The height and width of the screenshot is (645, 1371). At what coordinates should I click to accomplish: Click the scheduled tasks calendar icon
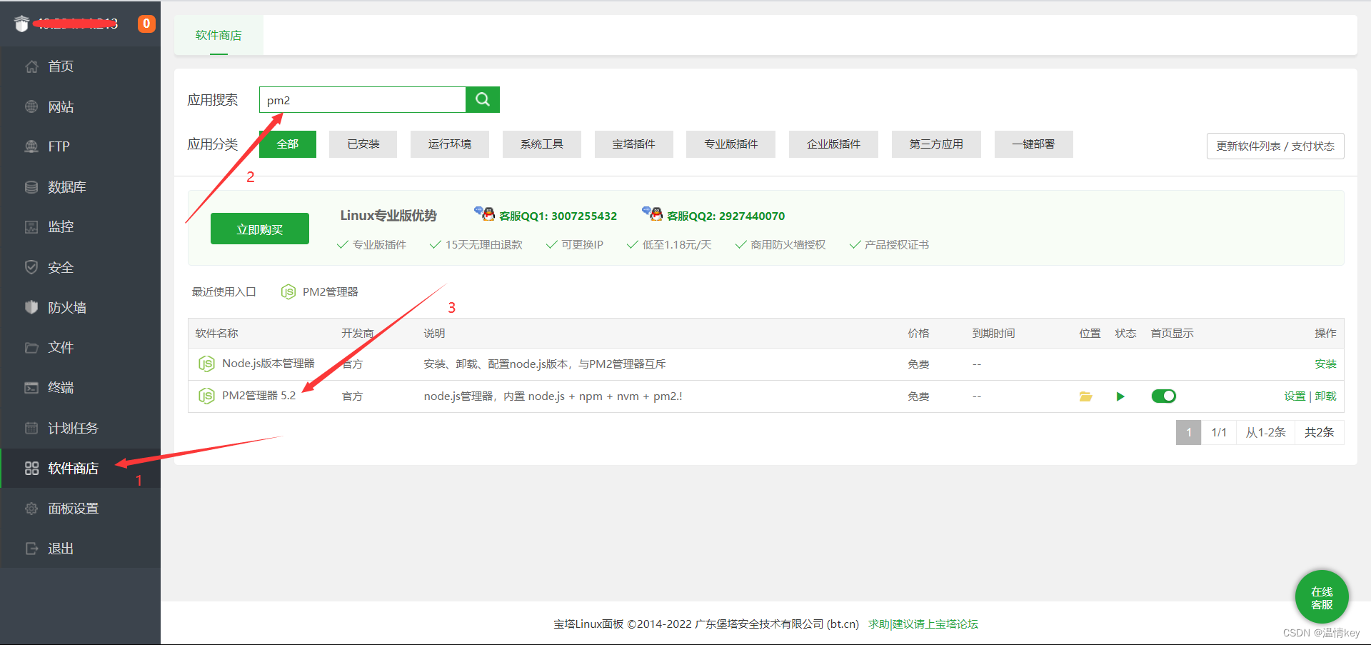click(x=31, y=428)
